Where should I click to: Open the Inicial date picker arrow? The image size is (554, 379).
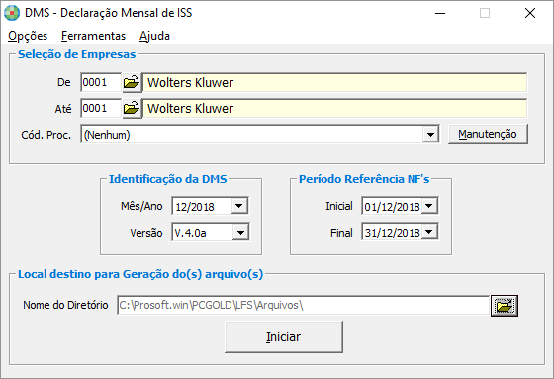[429, 206]
